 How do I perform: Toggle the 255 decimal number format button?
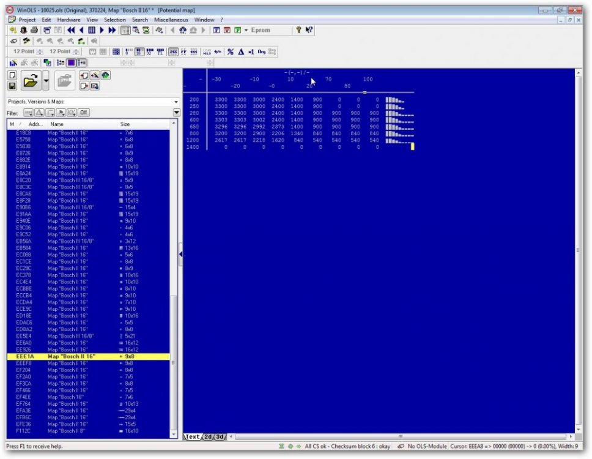[173, 52]
